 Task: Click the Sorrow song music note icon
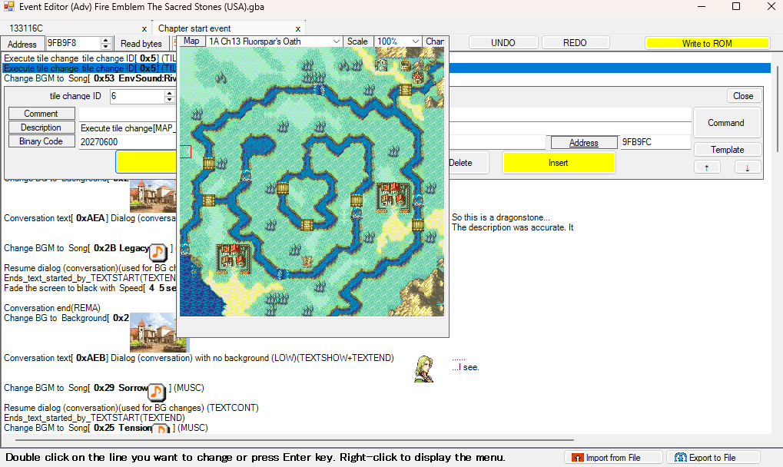click(x=156, y=392)
